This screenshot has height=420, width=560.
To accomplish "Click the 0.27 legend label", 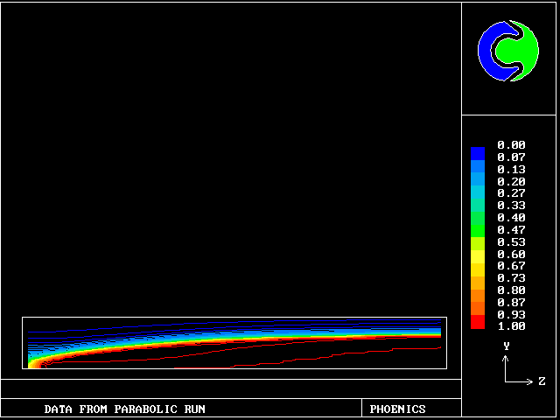I will coord(511,193).
